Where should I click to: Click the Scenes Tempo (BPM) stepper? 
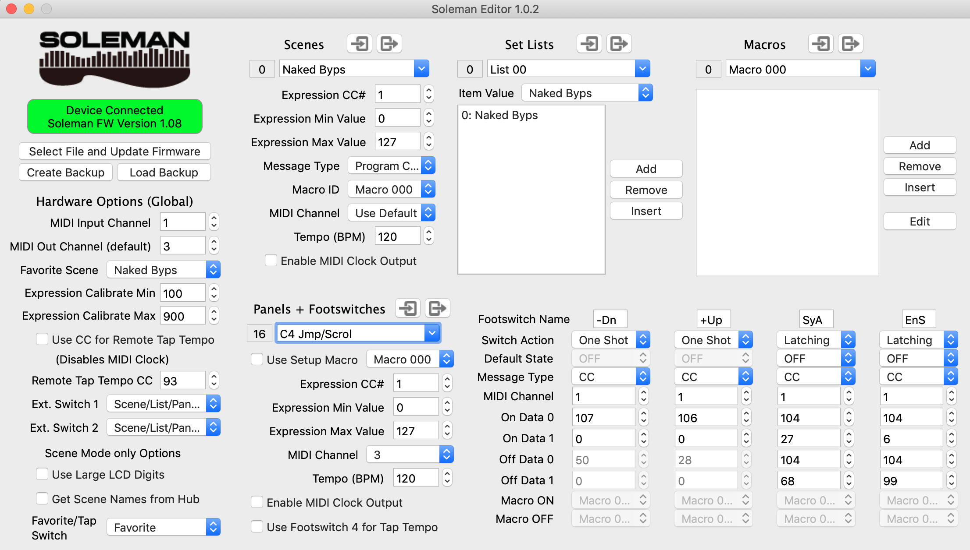point(429,236)
